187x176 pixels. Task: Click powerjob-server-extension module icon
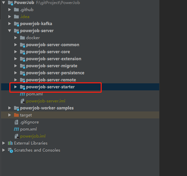tap(22, 59)
